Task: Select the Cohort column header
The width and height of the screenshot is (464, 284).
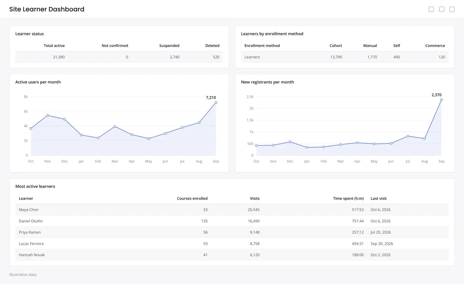Action: [336, 45]
